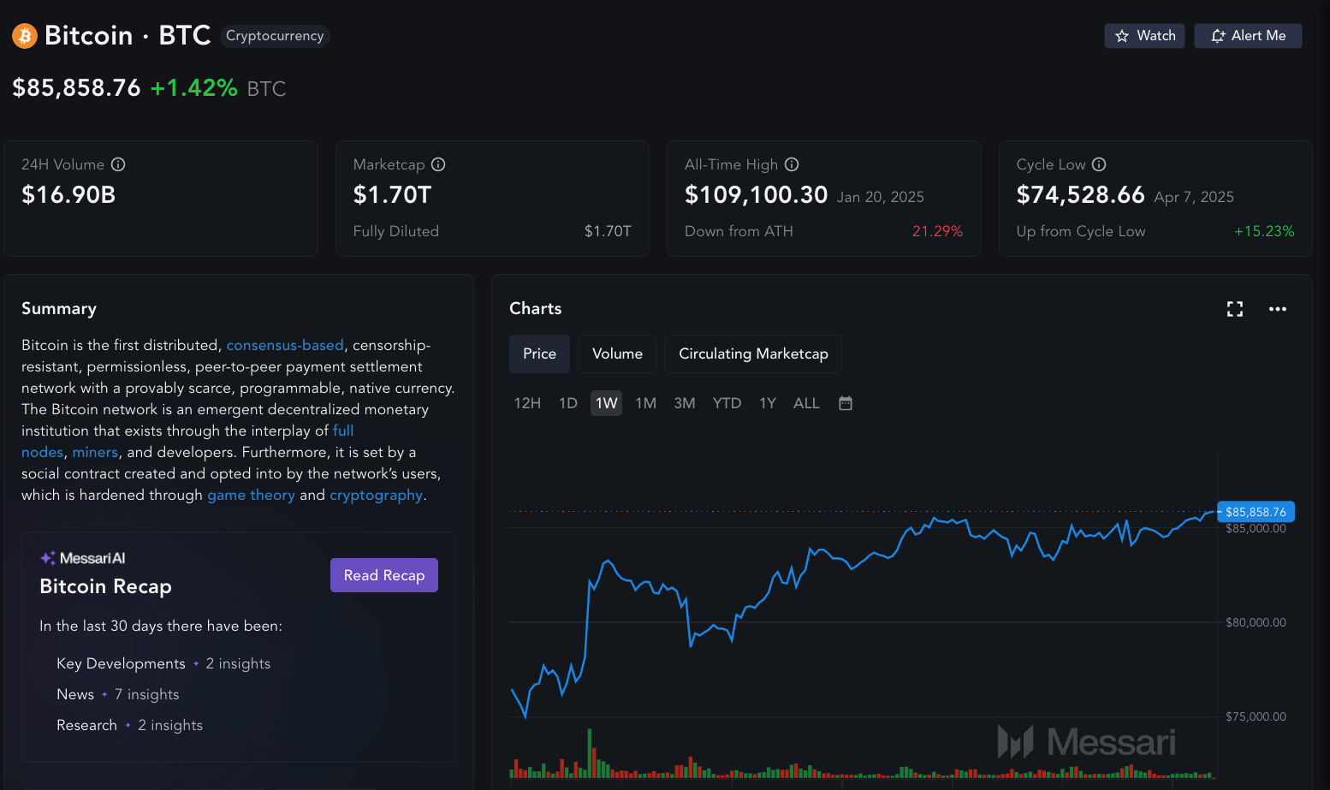This screenshot has width=1330, height=790.
Task: Expand the chart to fullscreen
Action: click(1235, 309)
